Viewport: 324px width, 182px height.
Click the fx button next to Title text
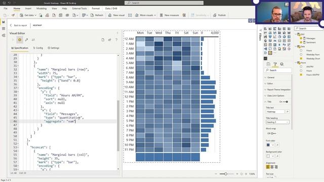click(287, 112)
